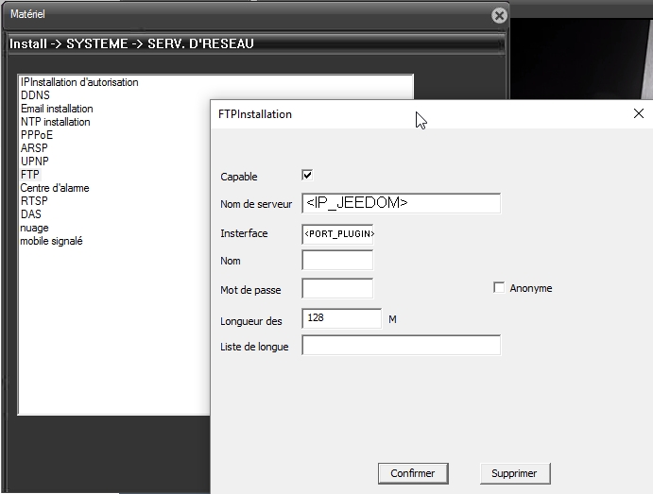Click the Install SYSTEME SERV. D'RESEAU breadcrumb
Screen dimensions: 653x494
(x=131, y=43)
